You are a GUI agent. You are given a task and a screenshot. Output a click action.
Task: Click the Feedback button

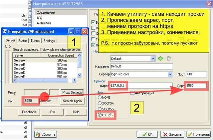[29, 112]
